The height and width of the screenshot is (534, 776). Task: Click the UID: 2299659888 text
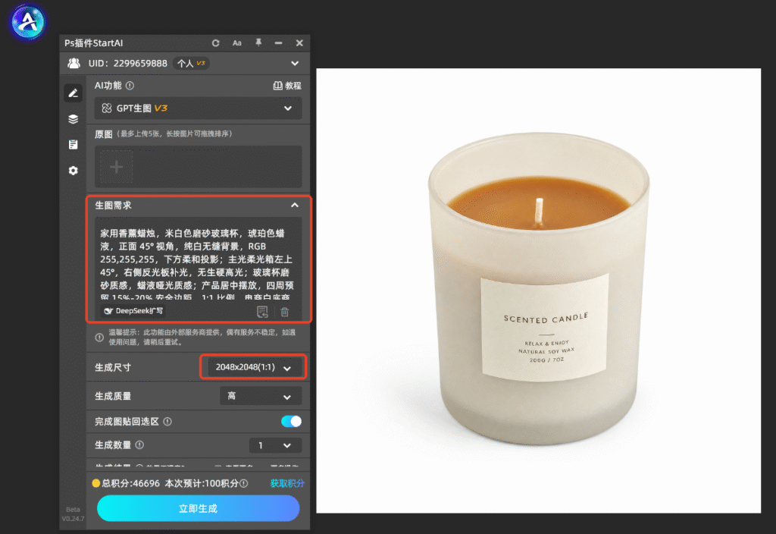pos(127,64)
